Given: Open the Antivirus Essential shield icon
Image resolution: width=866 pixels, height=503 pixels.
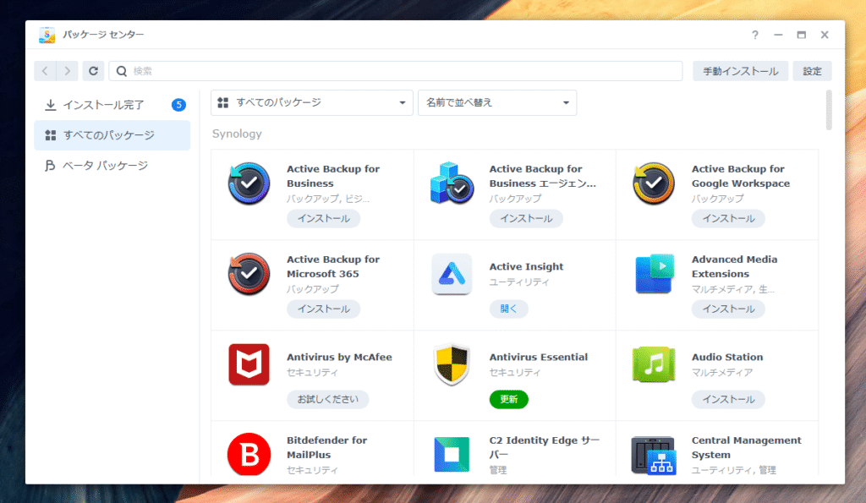Looking at the screenshot, I should point(452,364).
